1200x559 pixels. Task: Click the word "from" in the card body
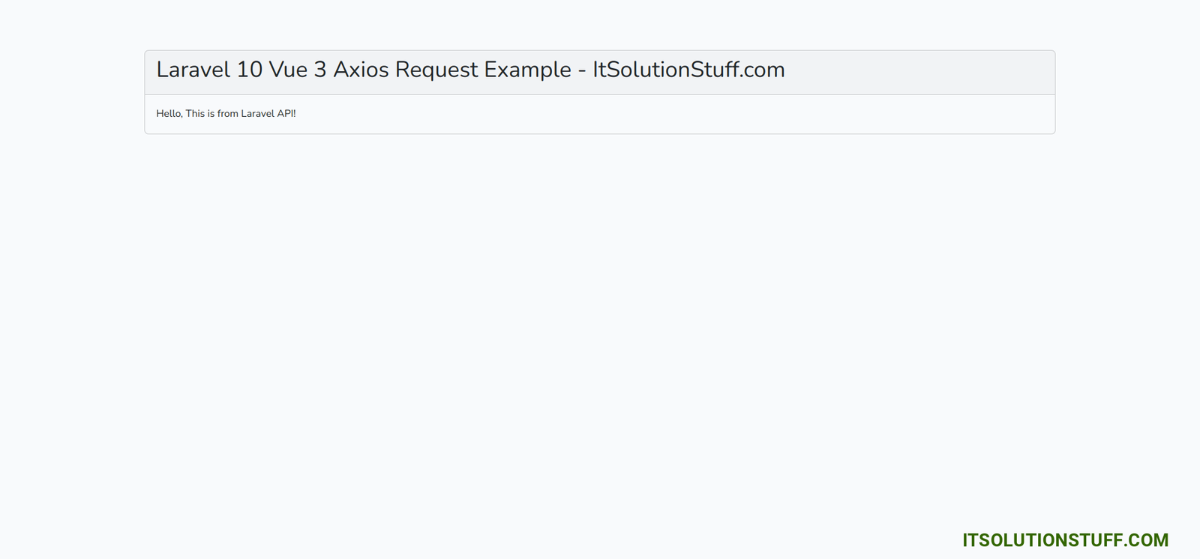coord(228,114)
